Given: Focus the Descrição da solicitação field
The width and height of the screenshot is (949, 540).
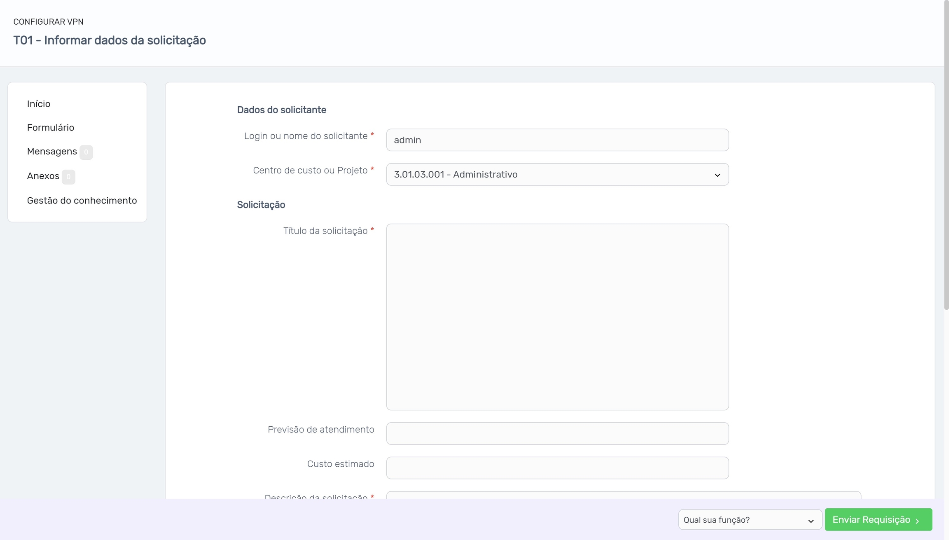Looking at the screenshot, I should coord(623,495).
